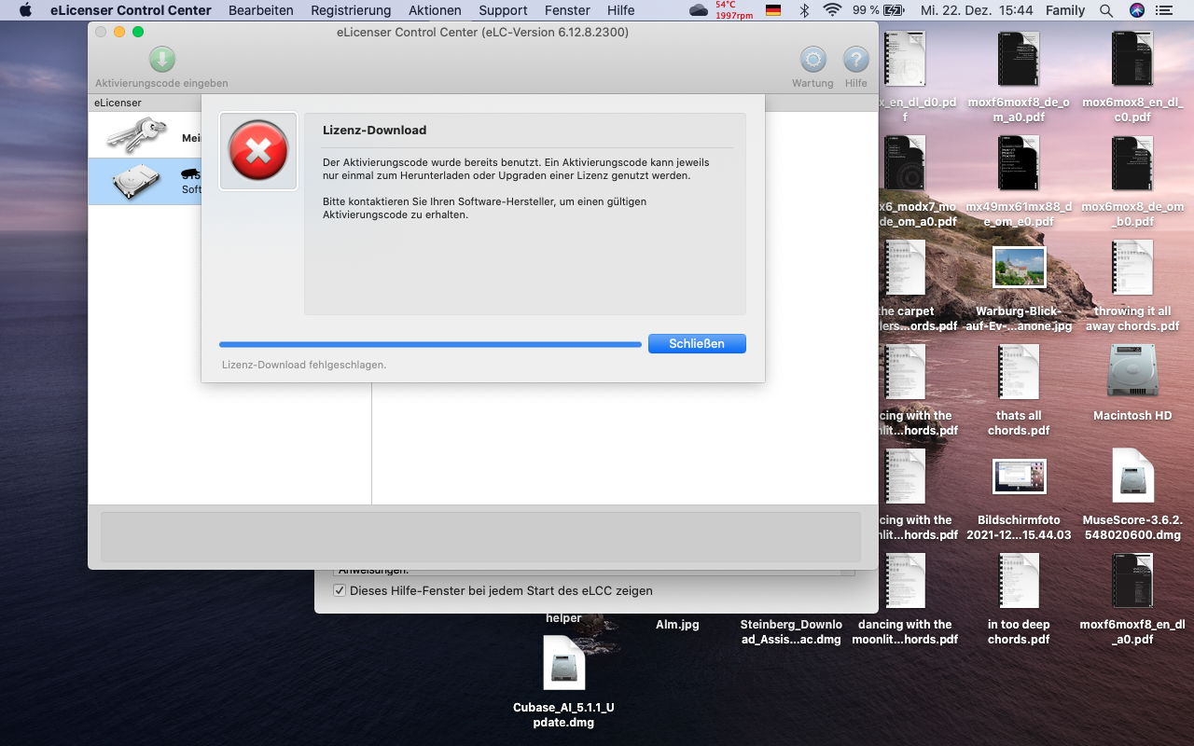Select the keys icon in eLicenser list
This screenshot has height=746, width=1194.
(x=137, y=135)
